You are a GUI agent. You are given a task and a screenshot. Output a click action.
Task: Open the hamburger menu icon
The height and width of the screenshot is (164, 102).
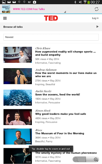point(5,18)
